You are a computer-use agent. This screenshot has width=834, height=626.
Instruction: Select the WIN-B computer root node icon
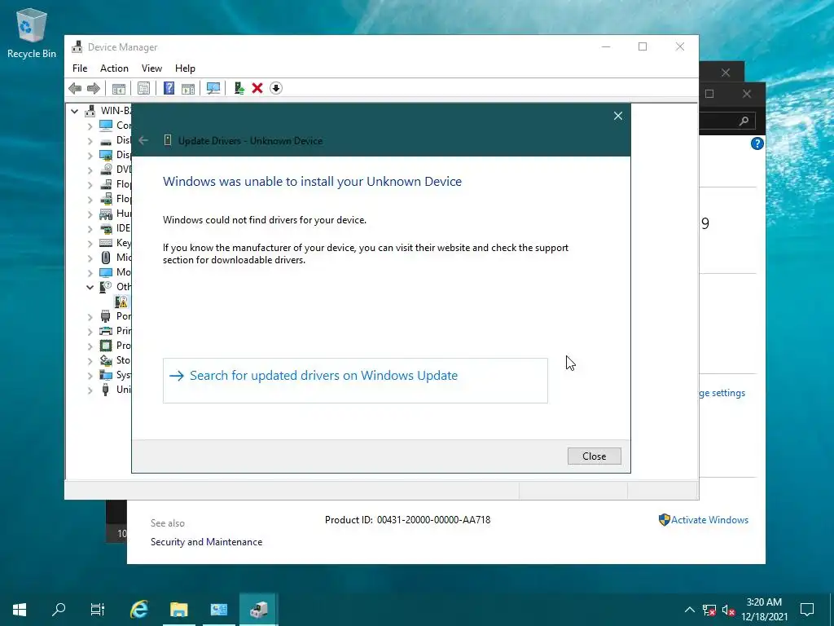[x=90, y=111]
